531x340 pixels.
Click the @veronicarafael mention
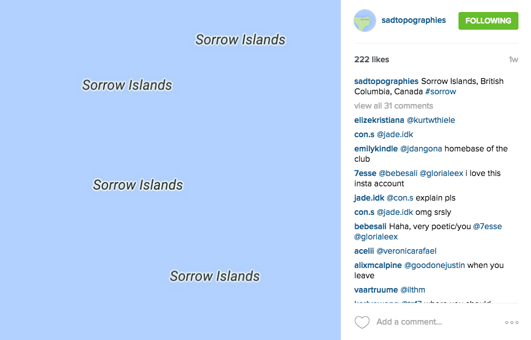[407, 251]
